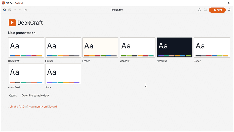This screenshot has width=234, height=132.
Task: Choose the Meadow theme thumbnail
Action: [x=137, y=47]
